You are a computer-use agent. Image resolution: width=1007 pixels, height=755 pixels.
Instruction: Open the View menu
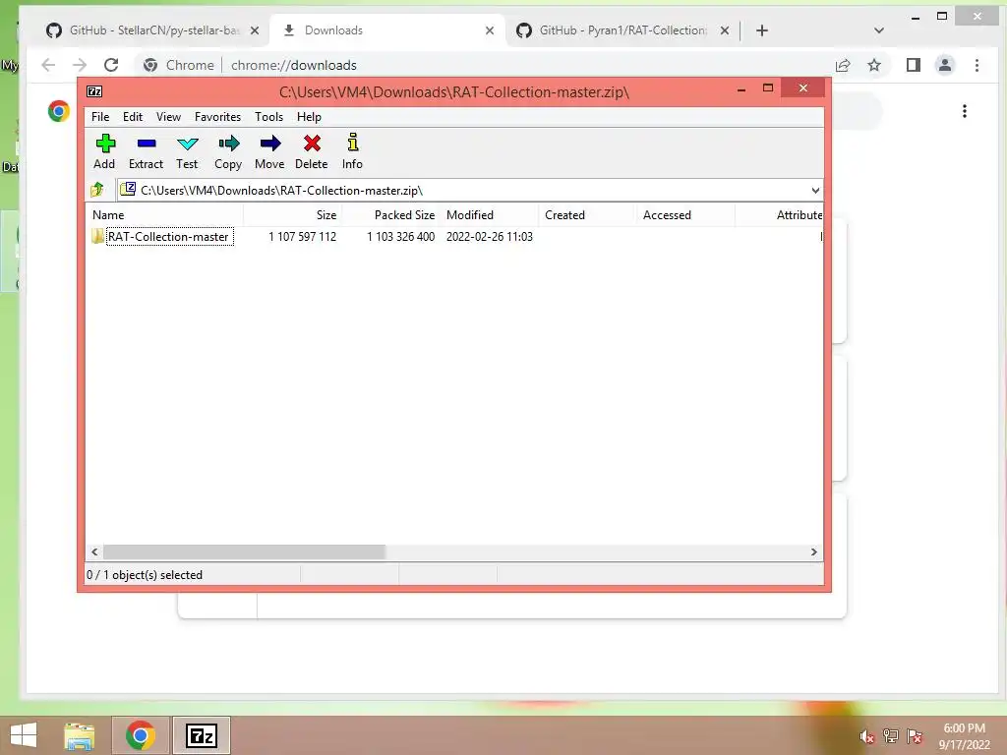[168, 117]
